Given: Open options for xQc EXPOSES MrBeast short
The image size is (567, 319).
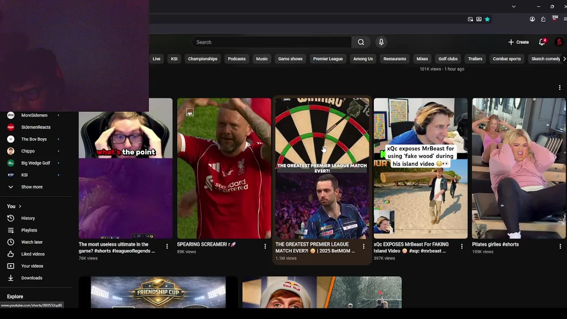Looking at the screenshot, I should 462,246.
